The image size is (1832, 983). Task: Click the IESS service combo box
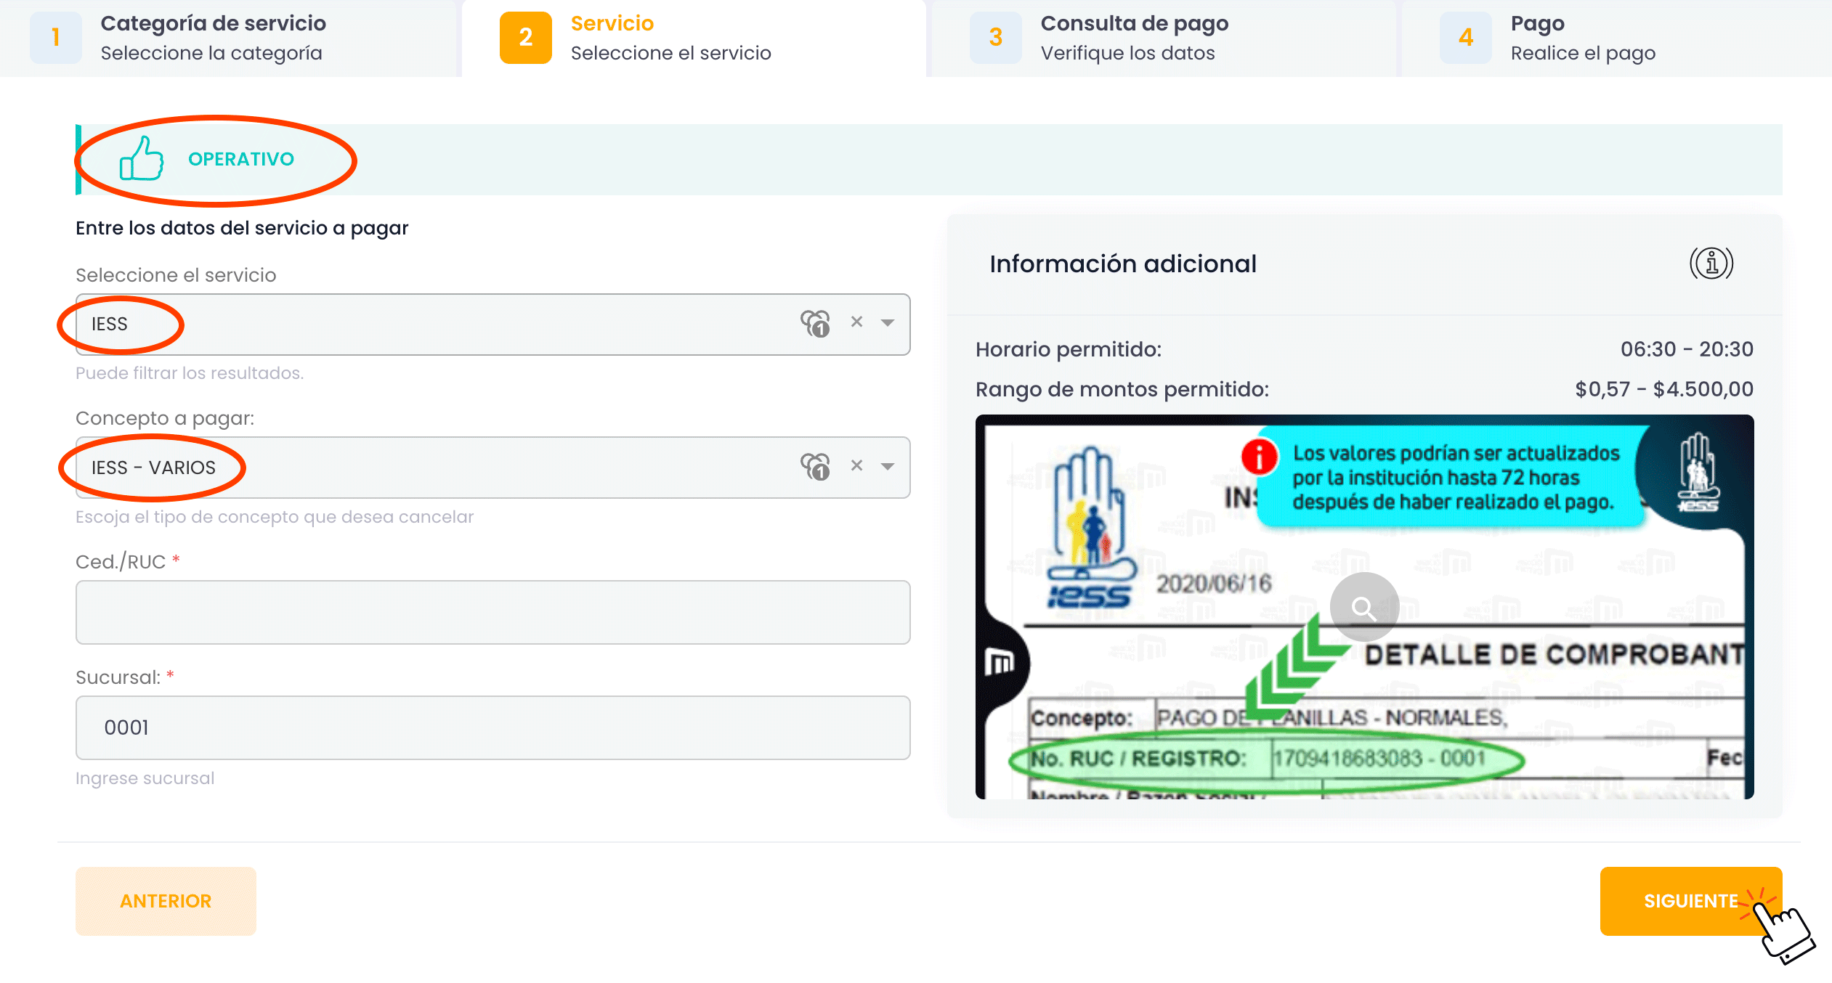click(493, 324)
